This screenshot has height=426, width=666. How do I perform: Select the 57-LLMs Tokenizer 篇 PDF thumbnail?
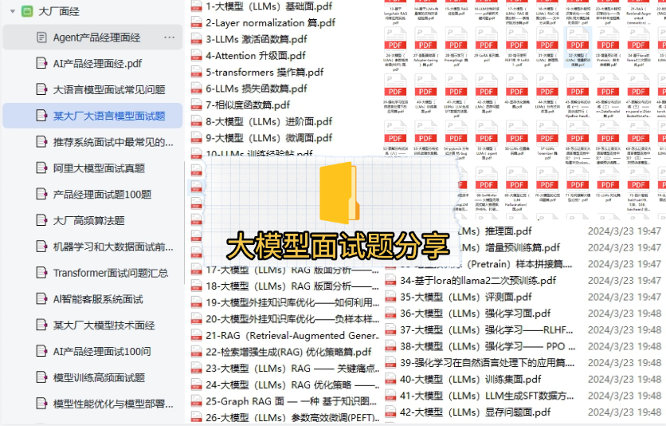(547, 139)
